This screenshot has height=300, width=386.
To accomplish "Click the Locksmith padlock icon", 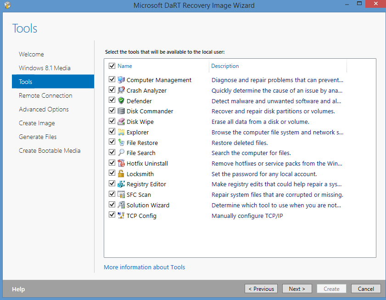I will pyautogui.click(x=121, y=174).
